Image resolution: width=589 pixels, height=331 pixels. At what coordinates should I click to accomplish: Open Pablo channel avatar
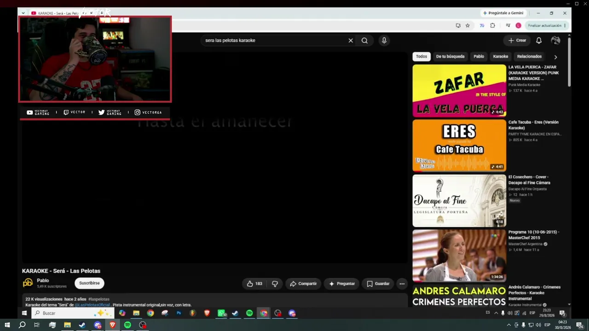click(x=28, y=283)
